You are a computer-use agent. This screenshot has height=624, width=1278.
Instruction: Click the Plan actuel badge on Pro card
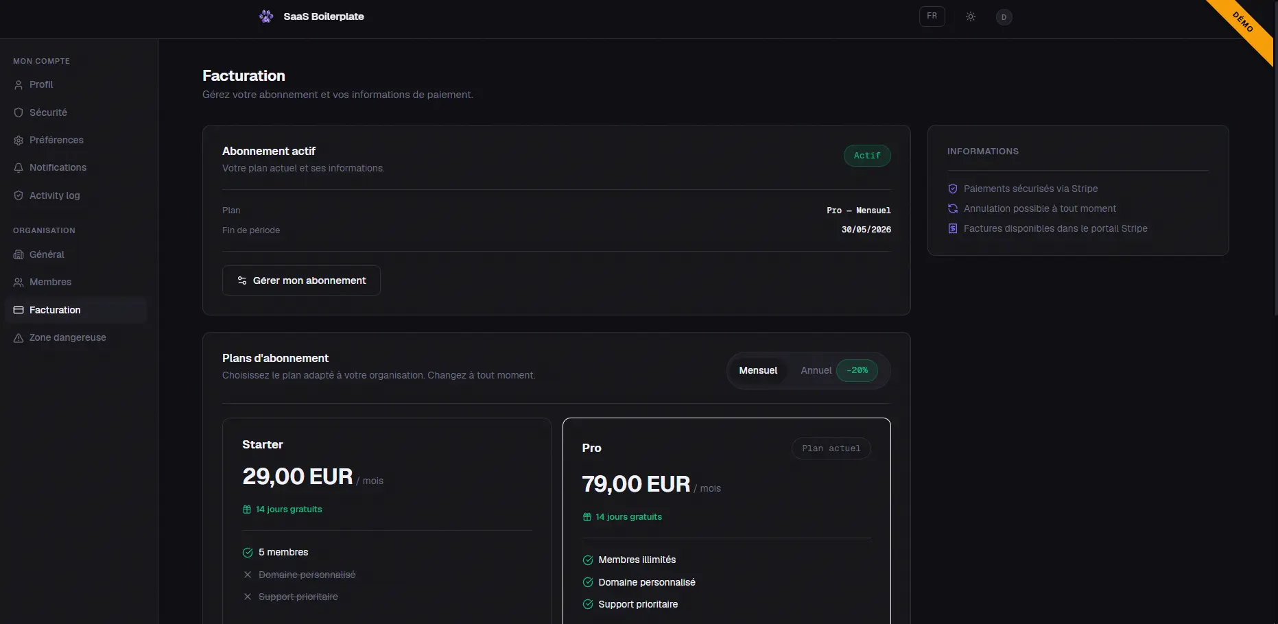tap(831, 448)
